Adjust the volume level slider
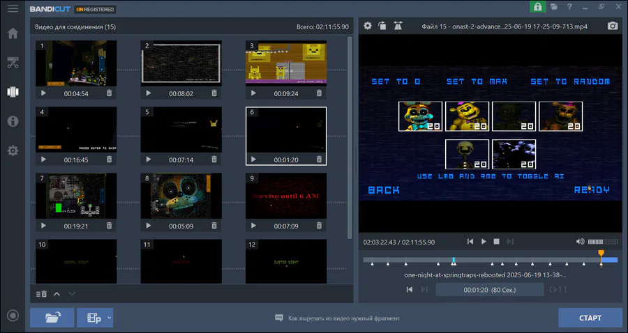Viewport: 628px width, 333px height. click(x=603, y=242)
